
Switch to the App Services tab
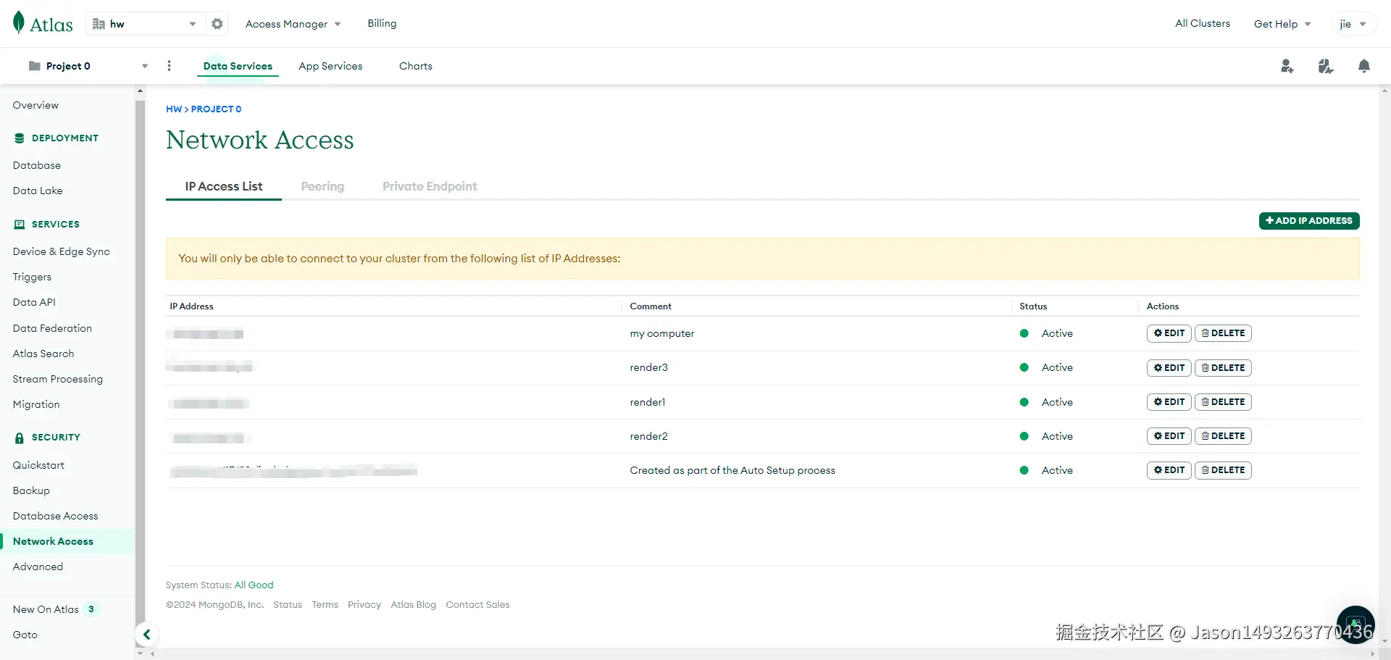[x=330, y=66]
